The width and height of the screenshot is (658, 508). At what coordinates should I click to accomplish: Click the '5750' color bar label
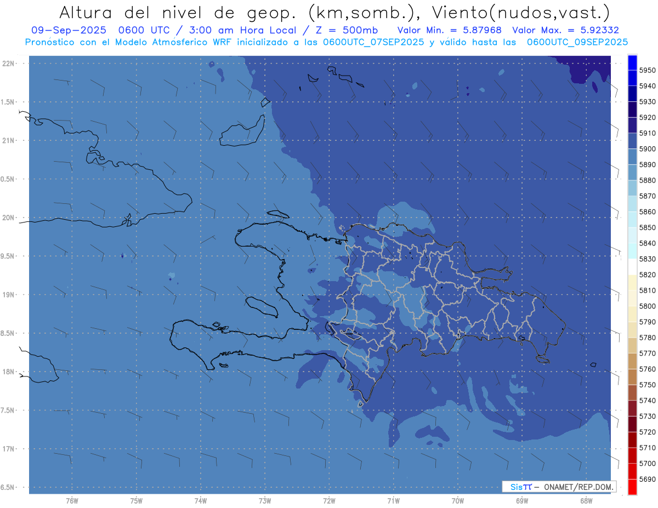pos(647,385)
